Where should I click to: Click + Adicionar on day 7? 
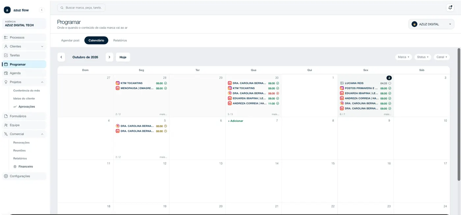(236, 121)
